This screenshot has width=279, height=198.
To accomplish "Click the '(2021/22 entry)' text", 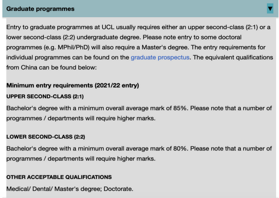I will pyautogui.click(x=117, y=85).
